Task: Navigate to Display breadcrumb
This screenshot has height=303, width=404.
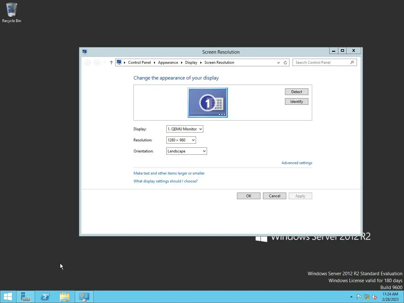Action: point(191,62)
